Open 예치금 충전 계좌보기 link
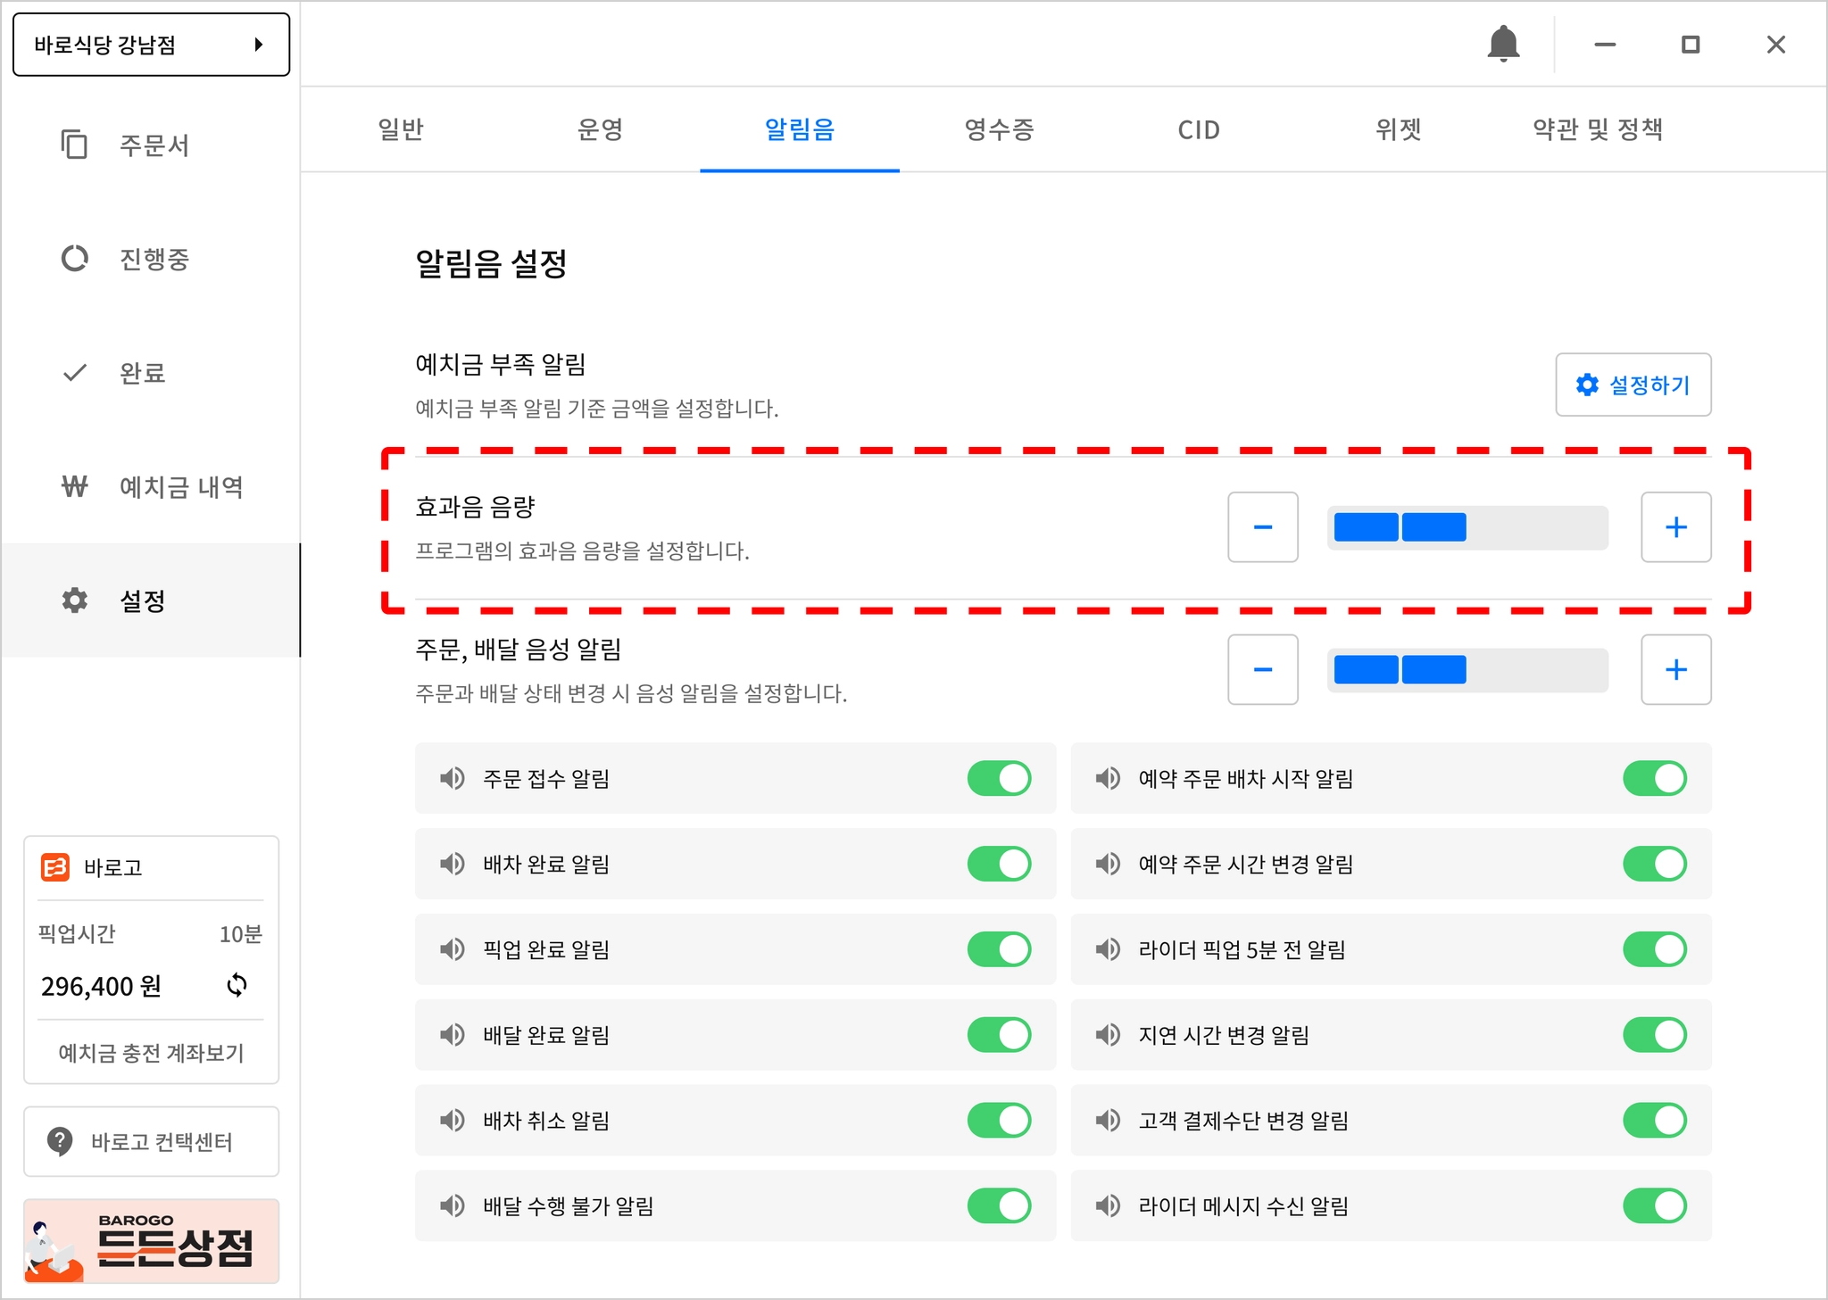This screenshot has width=1828, height=1300. pyautogui.click(x=151, y=1053)
